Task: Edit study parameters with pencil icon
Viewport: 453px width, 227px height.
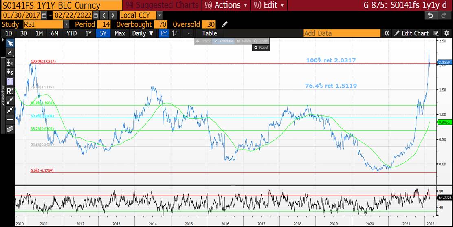Action: coord(224,24)
